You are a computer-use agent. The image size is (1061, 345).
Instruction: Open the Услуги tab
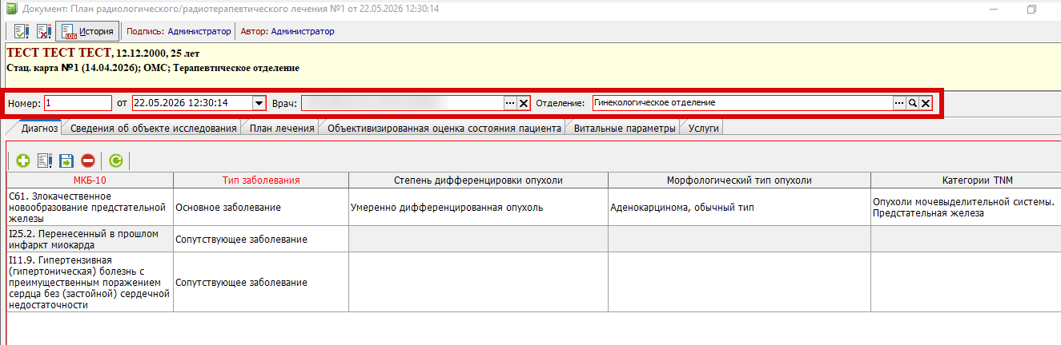click(703, 128)
